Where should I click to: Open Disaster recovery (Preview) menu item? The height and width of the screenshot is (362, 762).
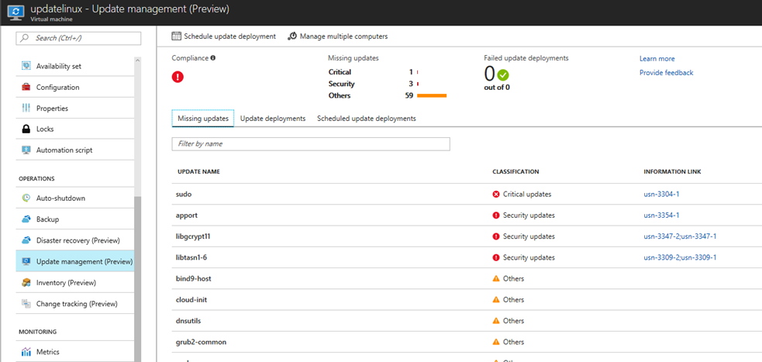click(78, 240)
